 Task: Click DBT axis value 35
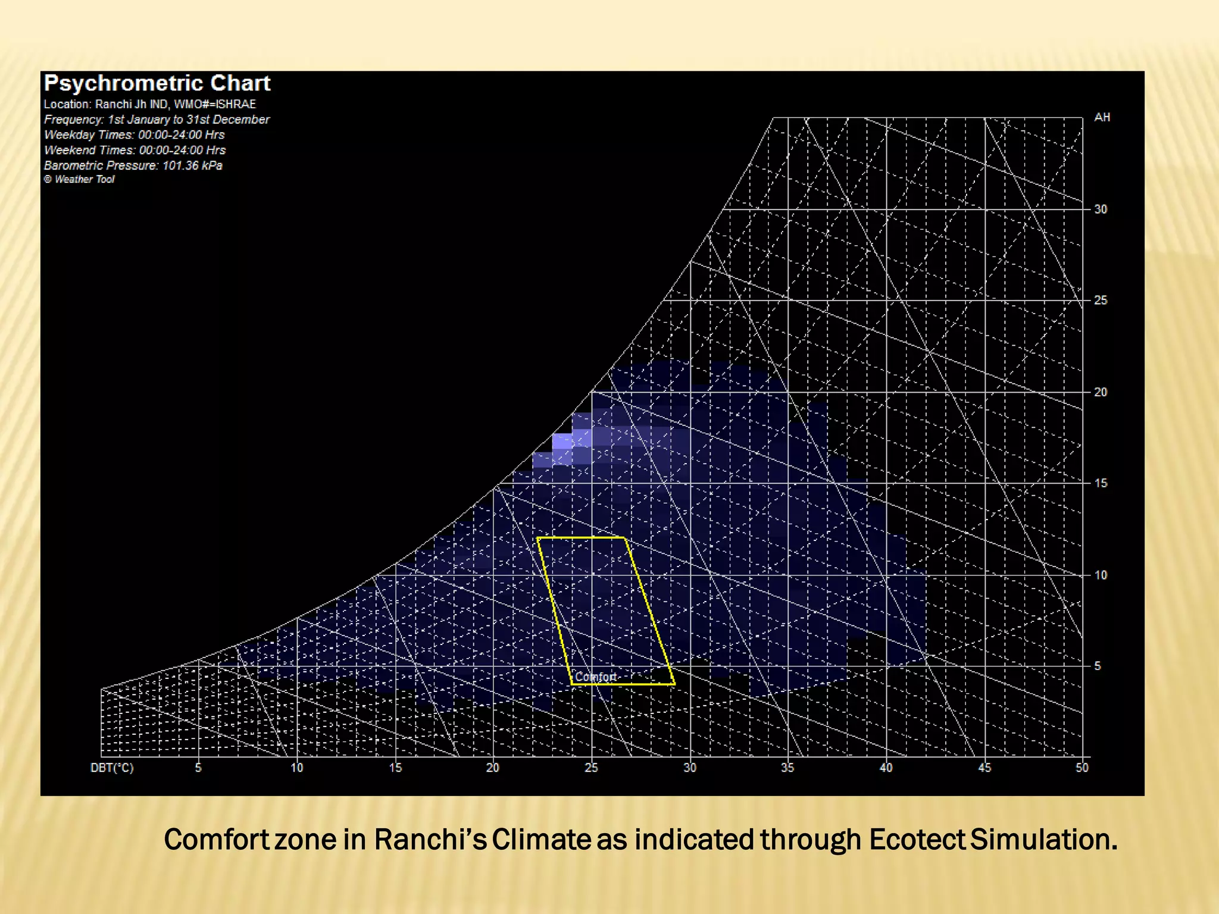point(787,768)
